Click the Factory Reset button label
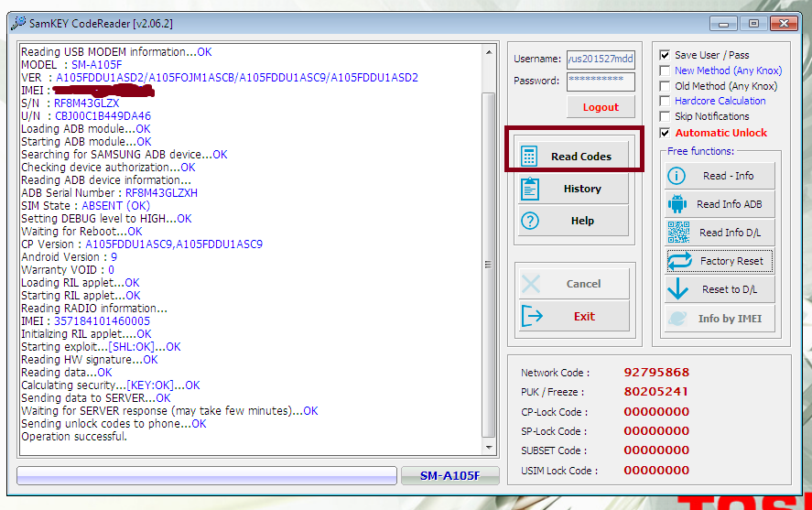 731,261
